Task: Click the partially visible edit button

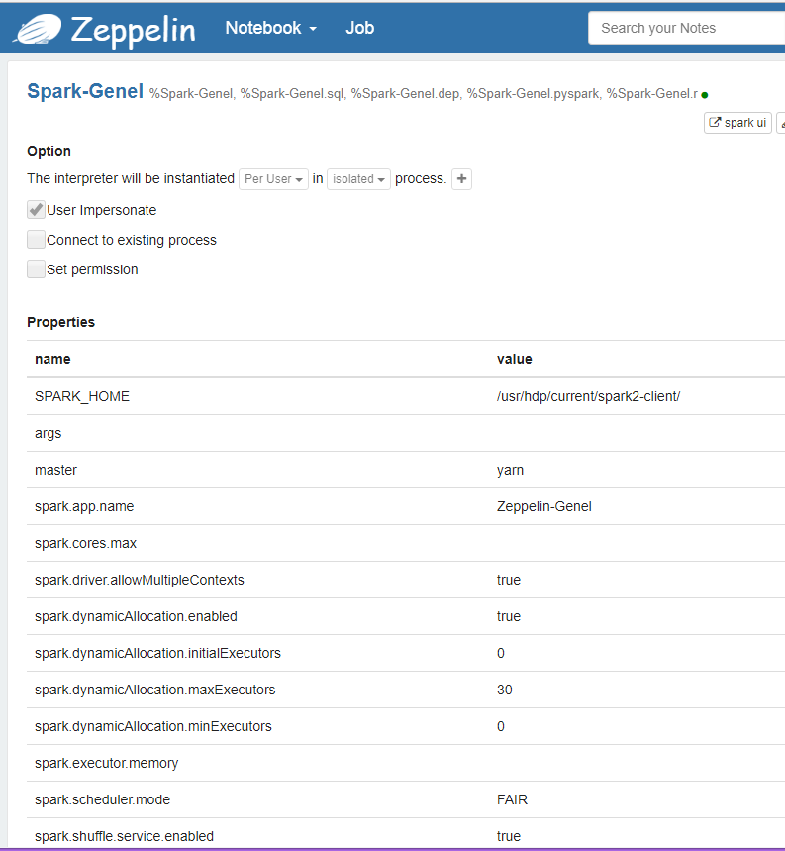Action: click(x=780, y=123)
